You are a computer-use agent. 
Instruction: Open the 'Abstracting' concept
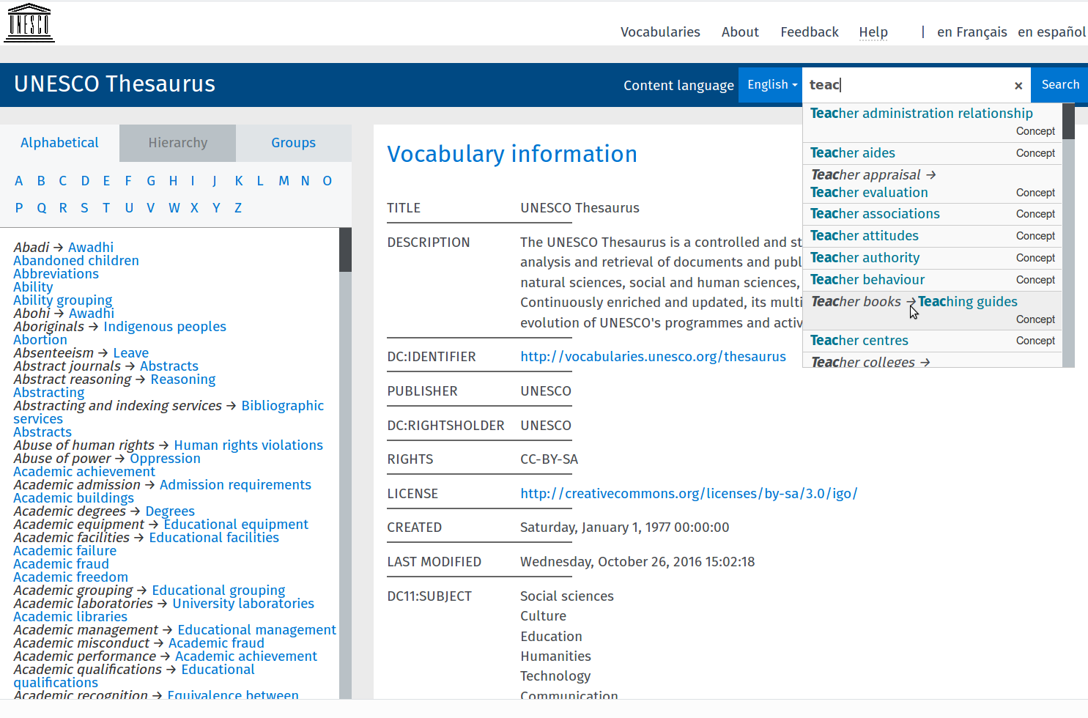tap(49, 393)
